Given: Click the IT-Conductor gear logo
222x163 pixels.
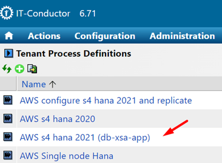Looking at the screenshot, I should click(x=7, y=13).
